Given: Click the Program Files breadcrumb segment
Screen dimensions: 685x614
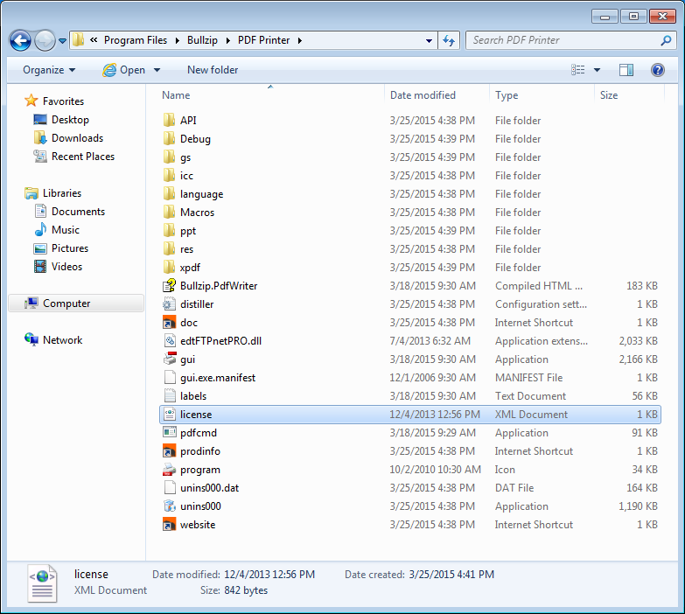Looking at the screenshot, I should click(x=136, y=40).
